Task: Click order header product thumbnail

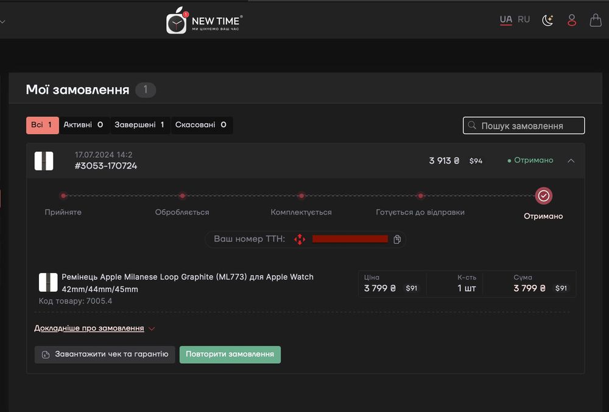Action: [x=44, y=161]
